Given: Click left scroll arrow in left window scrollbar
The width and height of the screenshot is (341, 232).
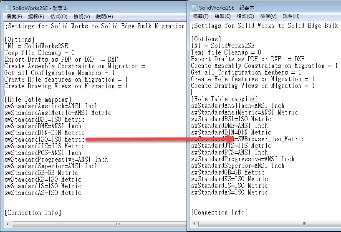Looking at the screenshot, I should click(8, 224).
